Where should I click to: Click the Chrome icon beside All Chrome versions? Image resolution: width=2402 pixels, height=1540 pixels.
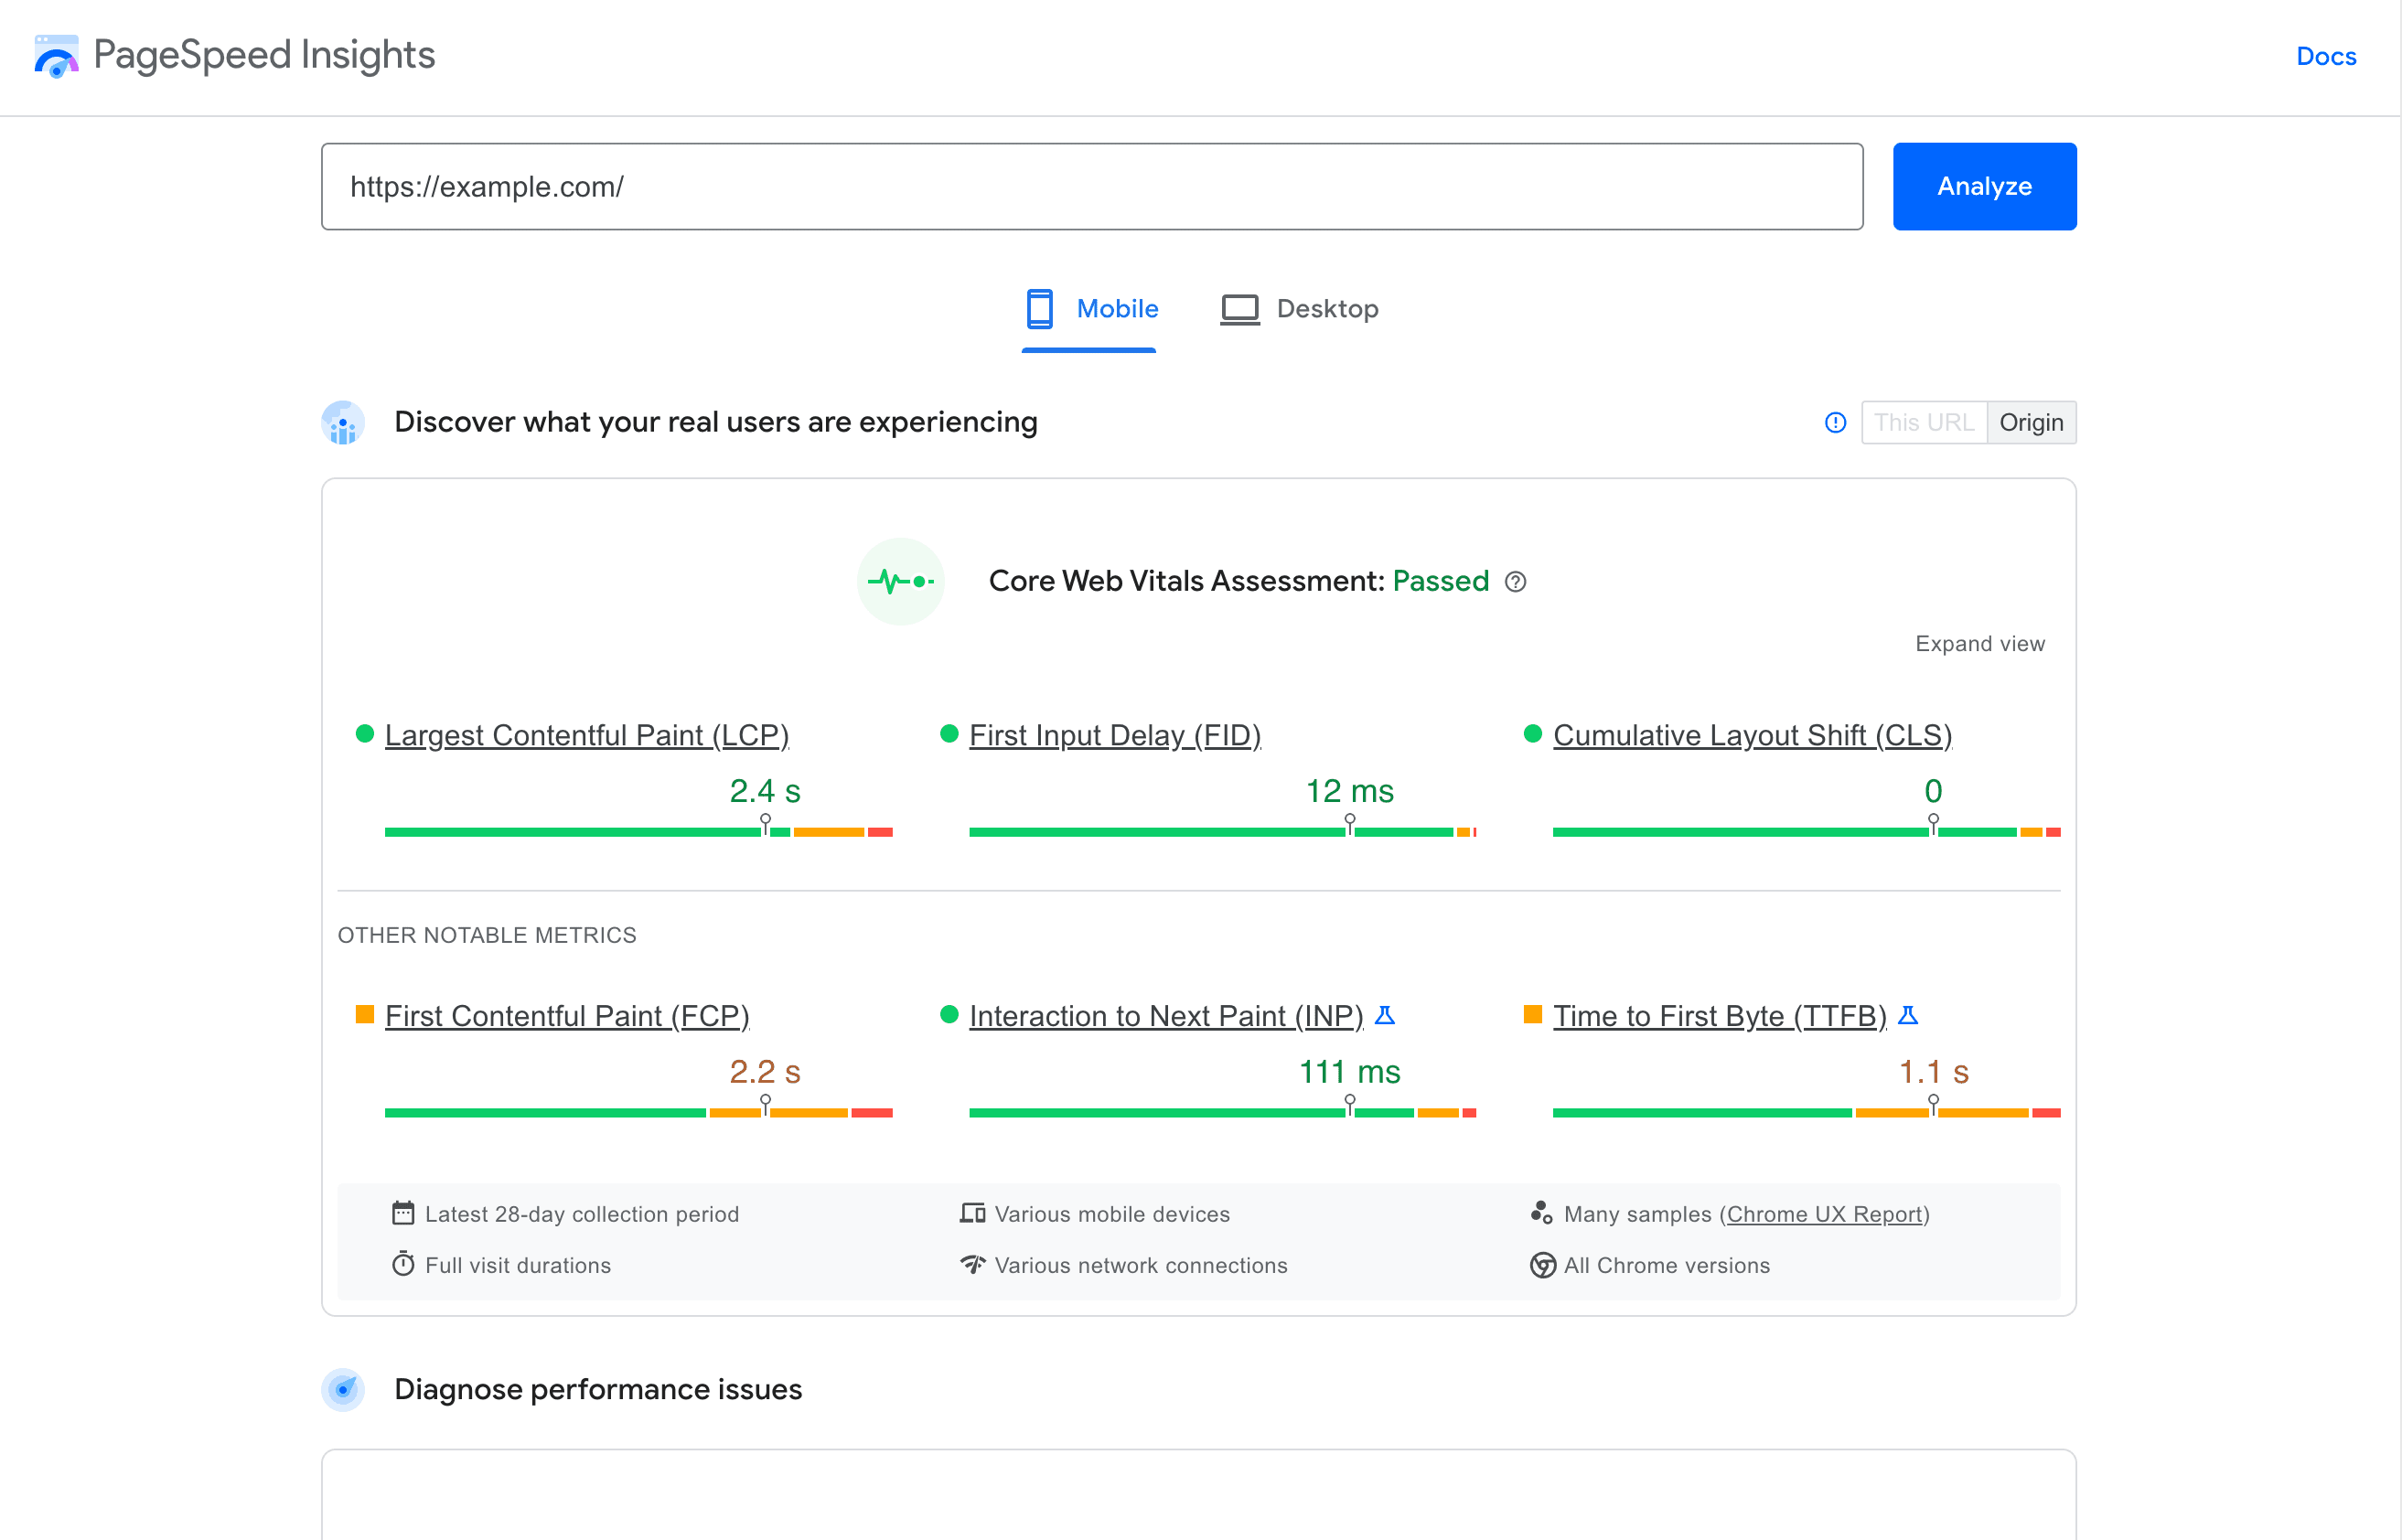(1542, 1265)
